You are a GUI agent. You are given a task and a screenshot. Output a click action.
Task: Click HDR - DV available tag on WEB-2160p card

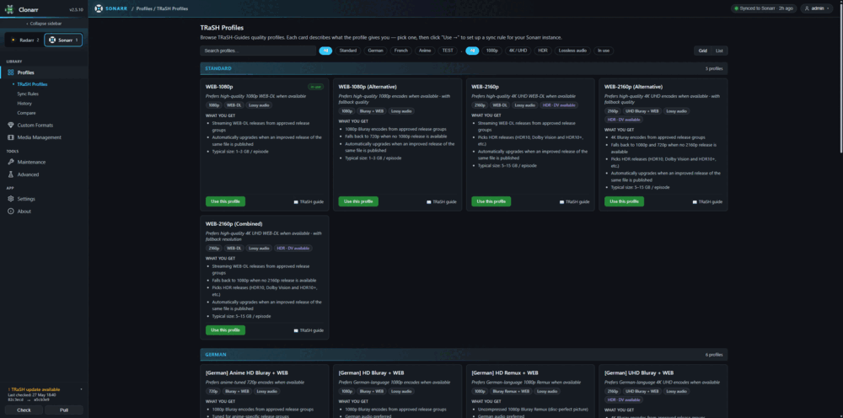(559, 105)
